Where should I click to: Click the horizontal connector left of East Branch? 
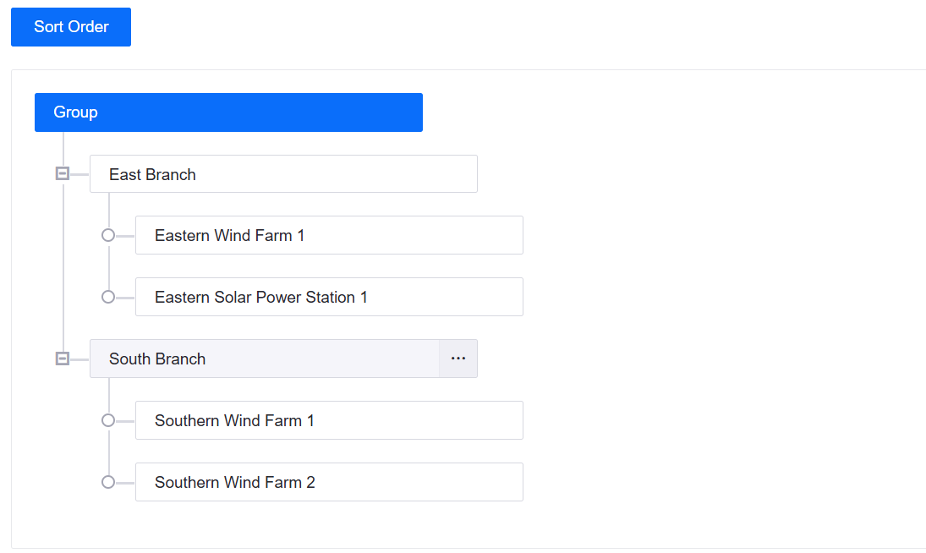click(79, 174)
